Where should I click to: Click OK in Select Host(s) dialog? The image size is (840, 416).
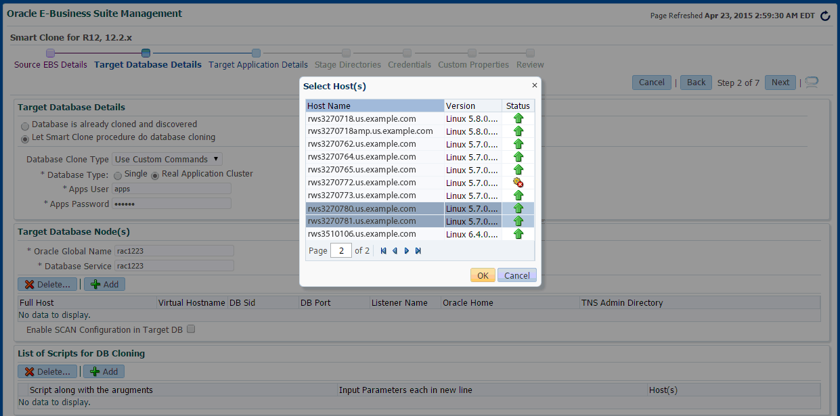coord(483,275)
